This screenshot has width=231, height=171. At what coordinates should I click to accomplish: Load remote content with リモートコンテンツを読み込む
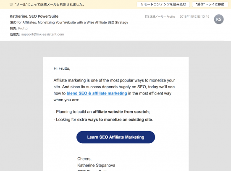click(x=163, y=5)
